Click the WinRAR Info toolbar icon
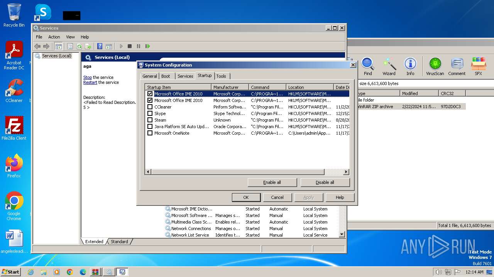494x277 pixels. coord(410,66)
